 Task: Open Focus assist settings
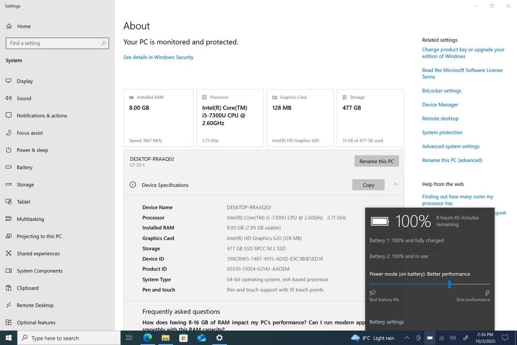29,133
